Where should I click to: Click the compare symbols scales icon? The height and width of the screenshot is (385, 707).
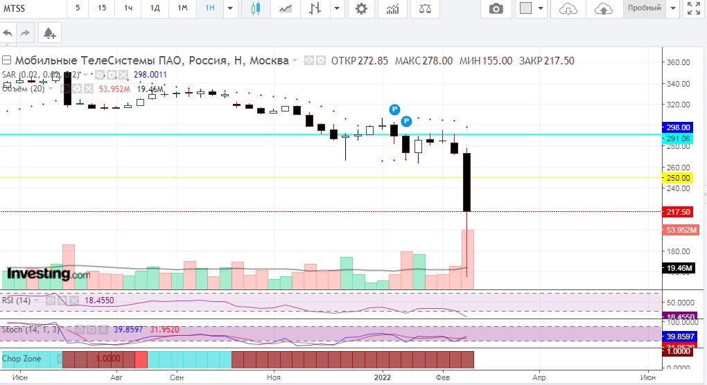pos(425,8)
